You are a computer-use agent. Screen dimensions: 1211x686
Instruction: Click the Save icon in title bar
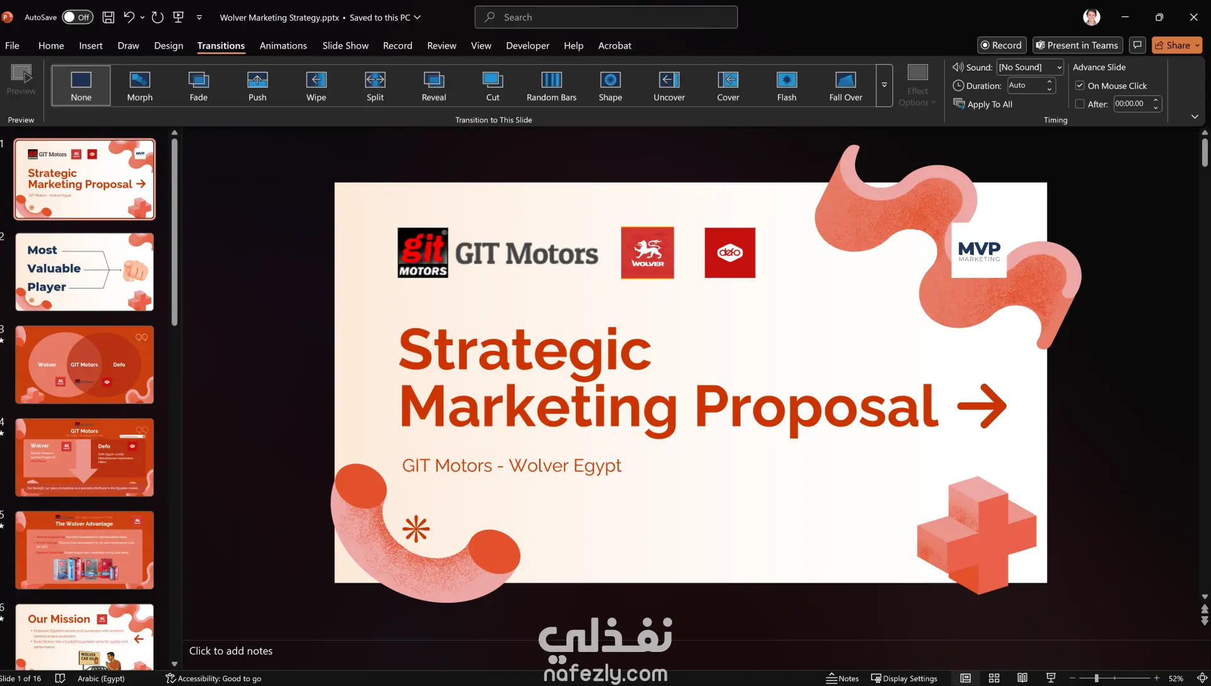click(108, 18)
